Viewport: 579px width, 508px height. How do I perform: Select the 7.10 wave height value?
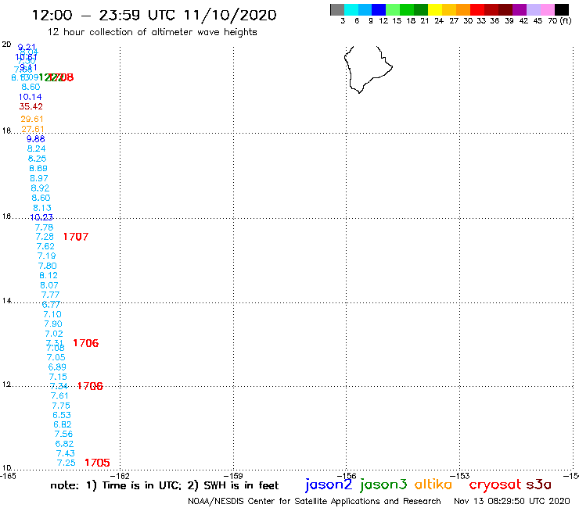(52, 315)
